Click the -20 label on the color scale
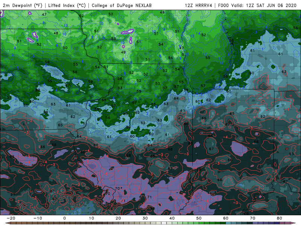Image resolution: width=301 pixels, height=225 pixels. (x=11, y=218)
